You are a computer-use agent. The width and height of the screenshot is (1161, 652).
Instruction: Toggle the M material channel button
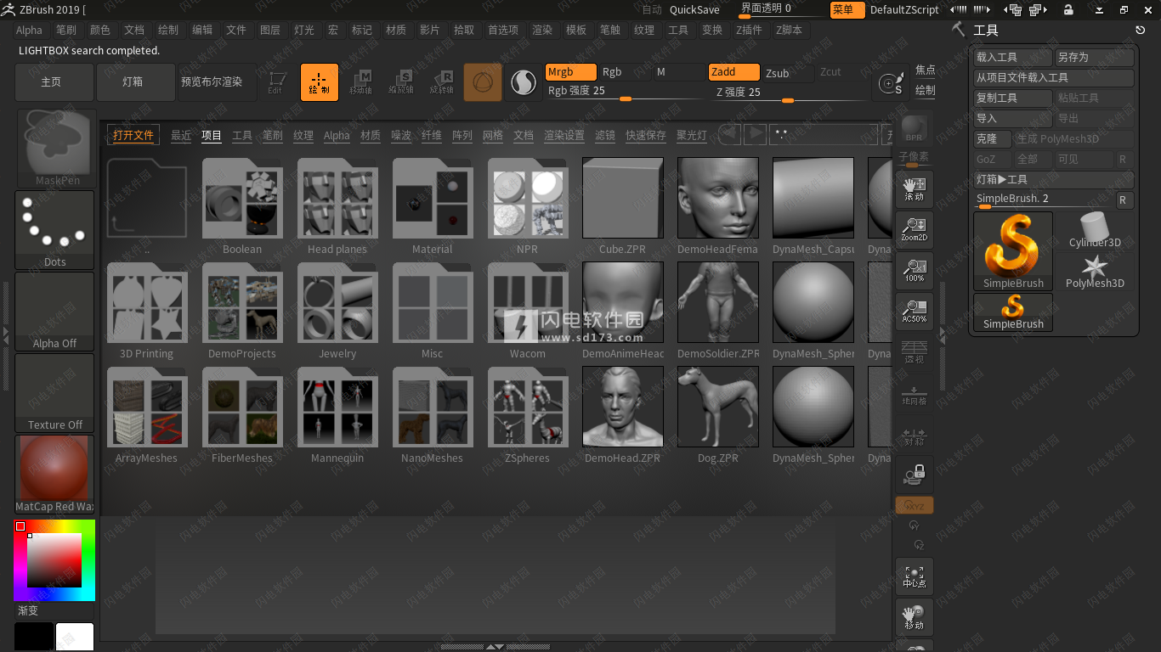[678, 72]
